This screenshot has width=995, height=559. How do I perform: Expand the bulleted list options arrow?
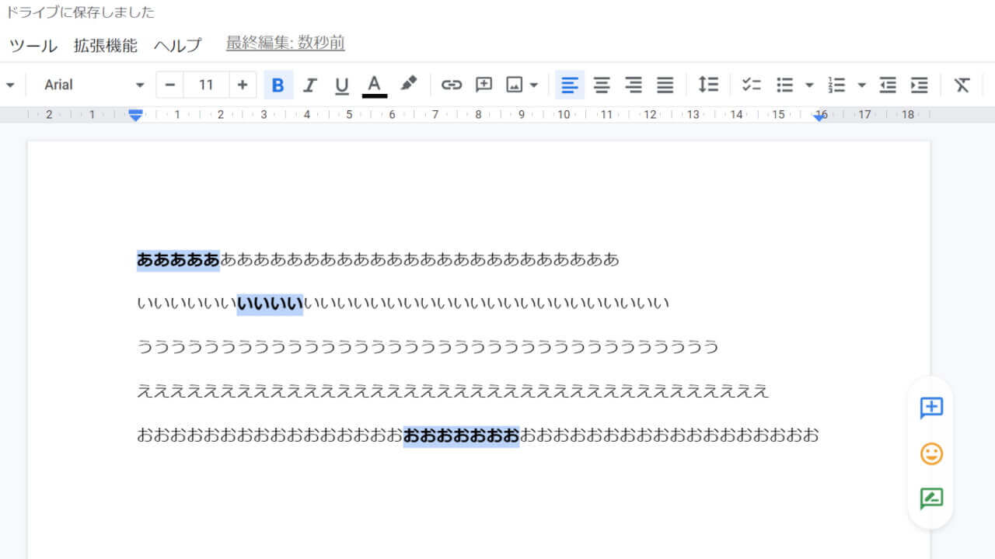[810, 85]
